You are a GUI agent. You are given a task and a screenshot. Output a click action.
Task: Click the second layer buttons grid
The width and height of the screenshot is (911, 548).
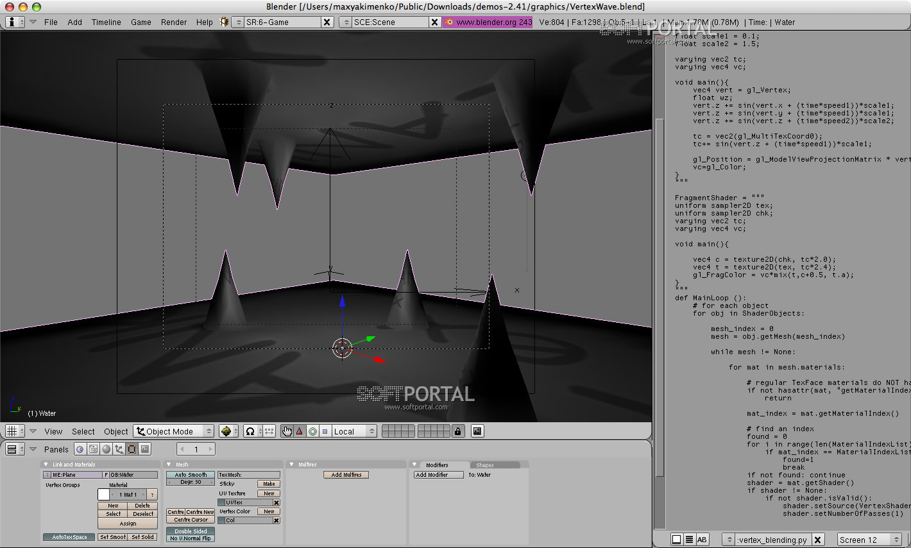(434, 431)
